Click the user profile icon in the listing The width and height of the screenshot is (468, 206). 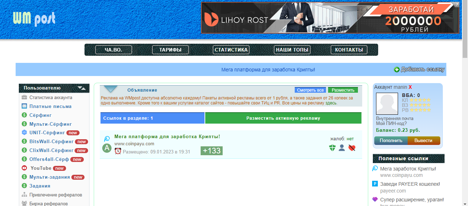click(342, 148)
